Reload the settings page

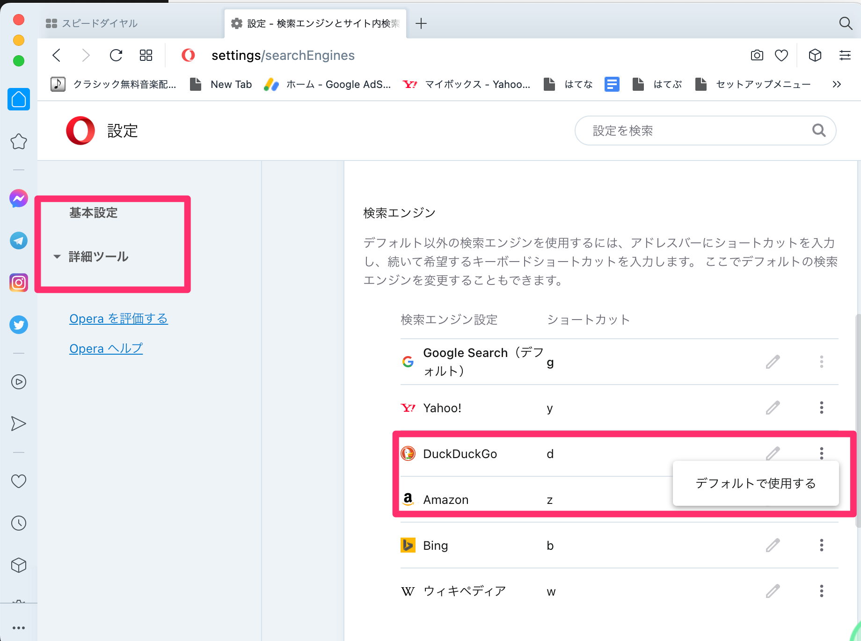pyautogui.click(x=116, y=55)
